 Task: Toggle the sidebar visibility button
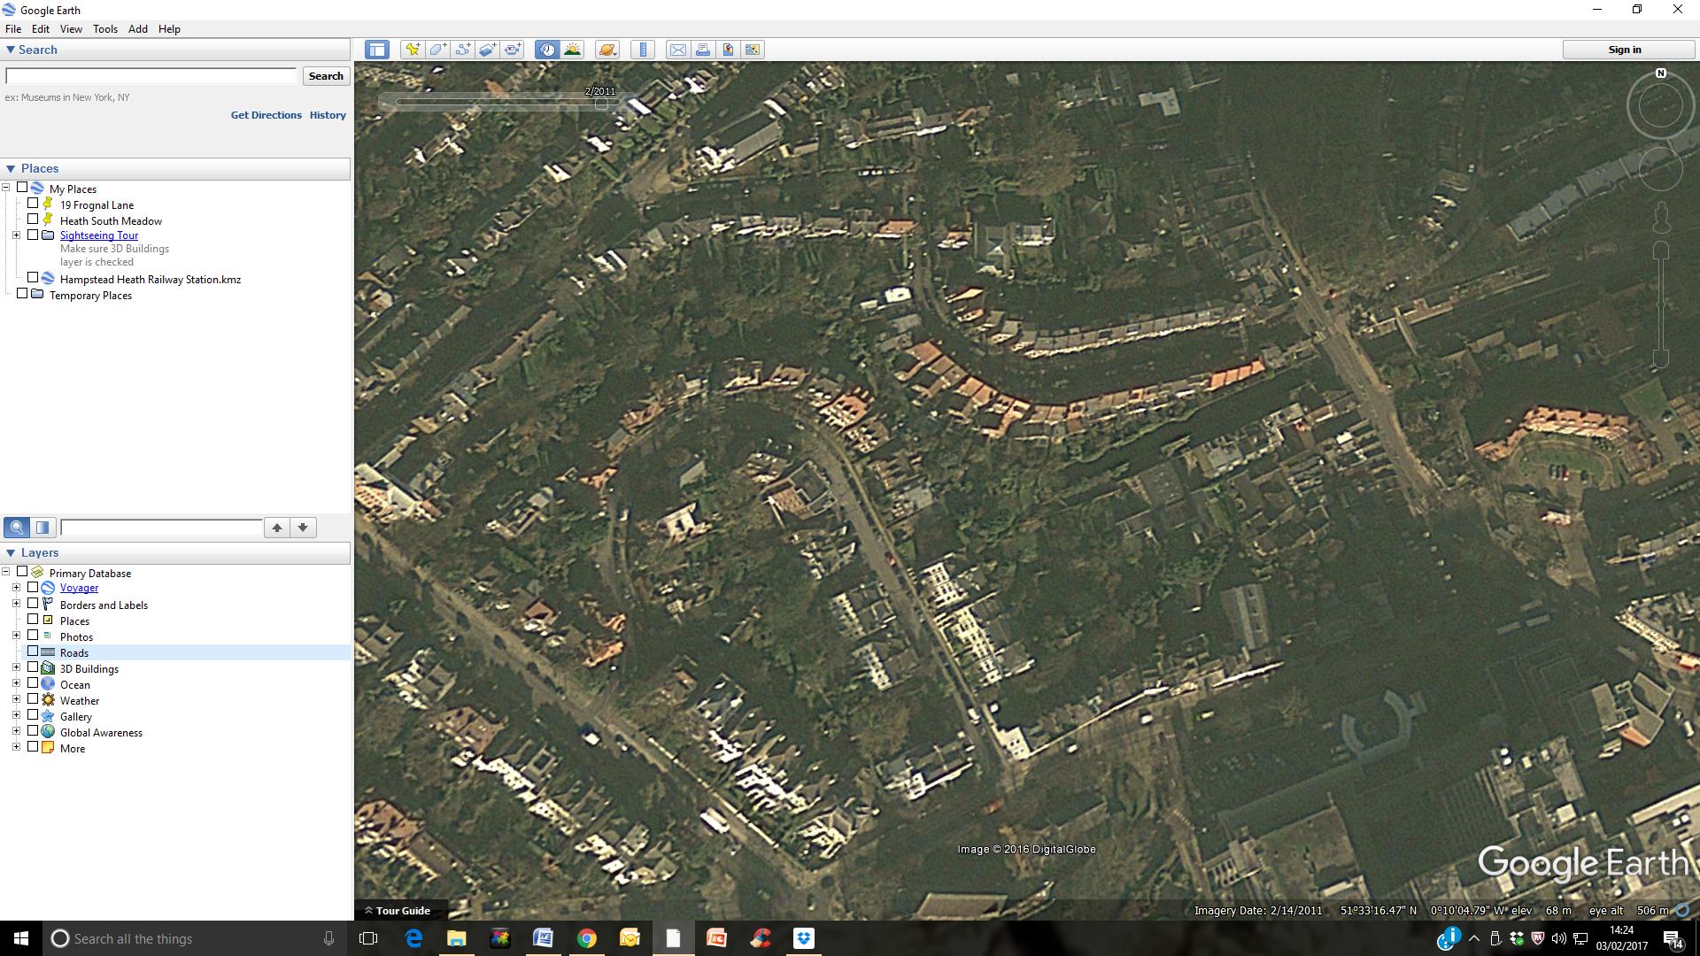377,50
